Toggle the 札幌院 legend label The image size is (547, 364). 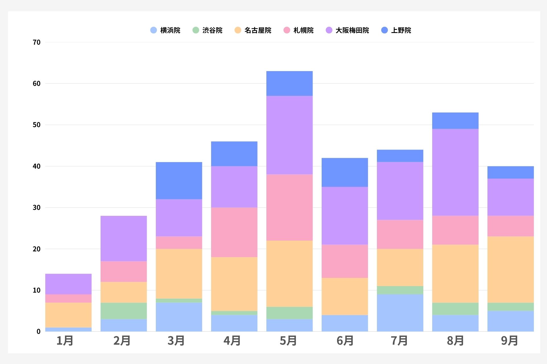(x=304, y=30)
